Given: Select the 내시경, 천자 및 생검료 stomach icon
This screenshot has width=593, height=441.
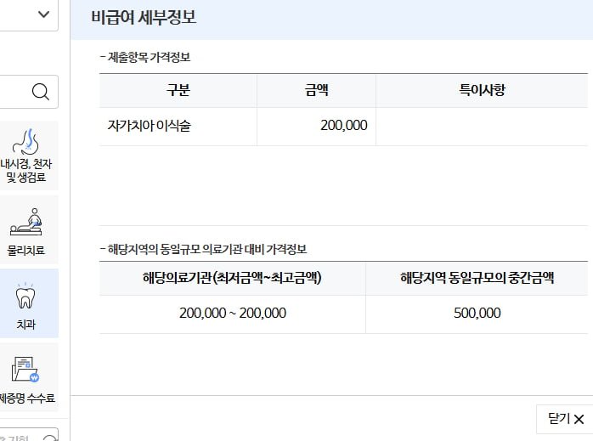Looking at the screenshot, I should 25,142.
